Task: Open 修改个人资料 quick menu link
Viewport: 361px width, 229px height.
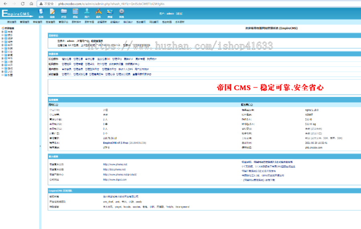Action: point(126,69)
